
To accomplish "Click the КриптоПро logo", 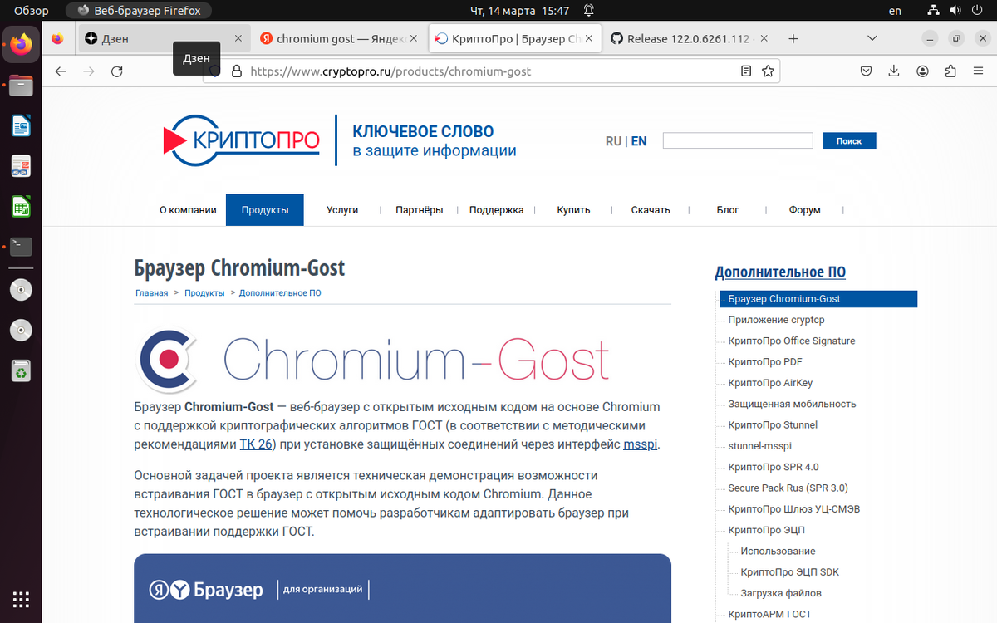I will 242,140.
